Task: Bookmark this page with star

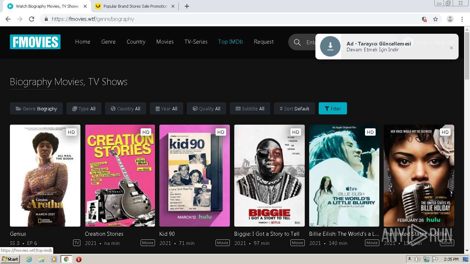Action: click(435, 19)
